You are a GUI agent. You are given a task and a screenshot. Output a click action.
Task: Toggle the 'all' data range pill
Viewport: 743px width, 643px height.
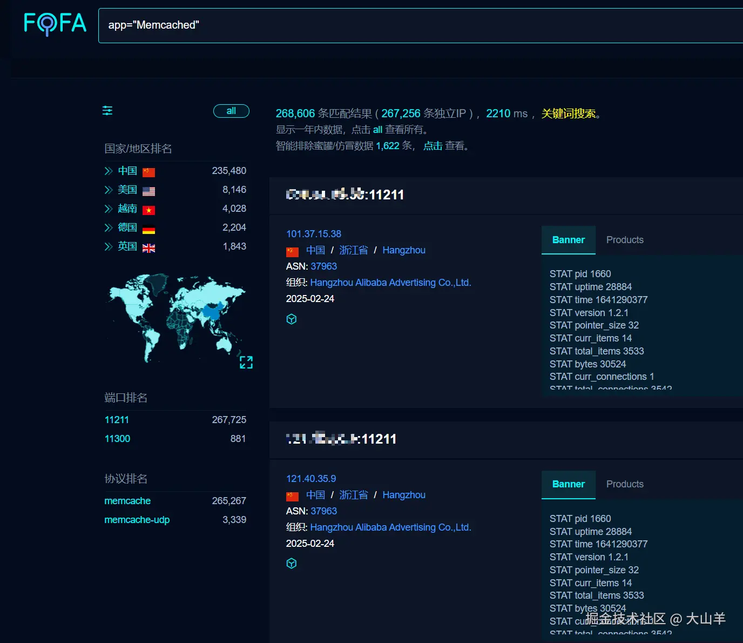231,111
